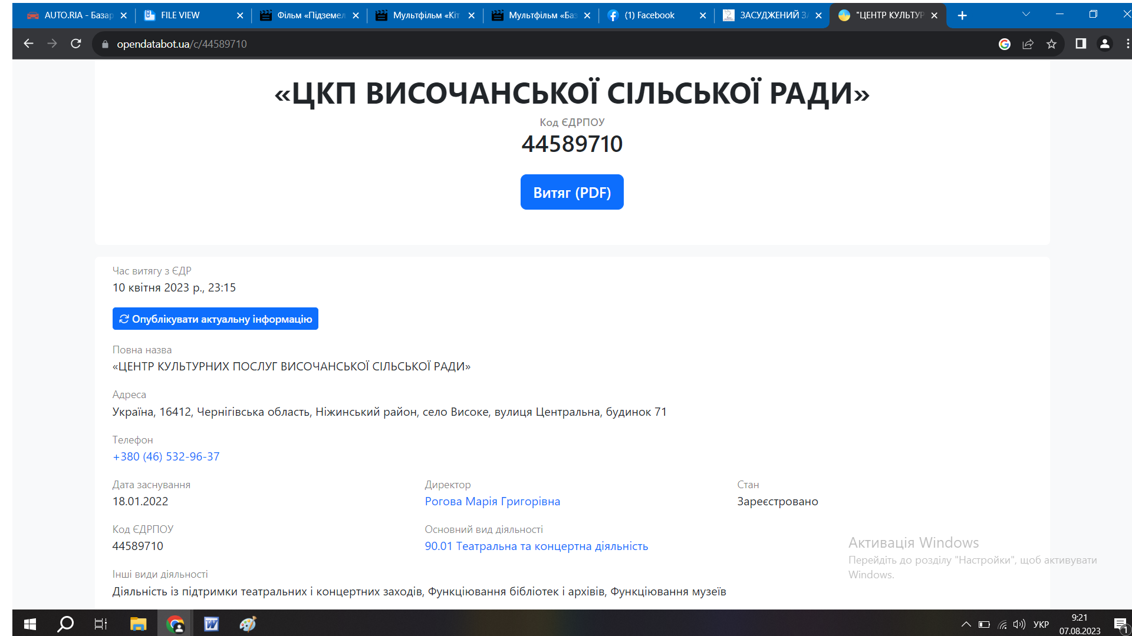This screenshot has width=1132, height=636.
Task: Open 90.01 Театральна та концертна діяльність link
Action: tap(537, 546)
